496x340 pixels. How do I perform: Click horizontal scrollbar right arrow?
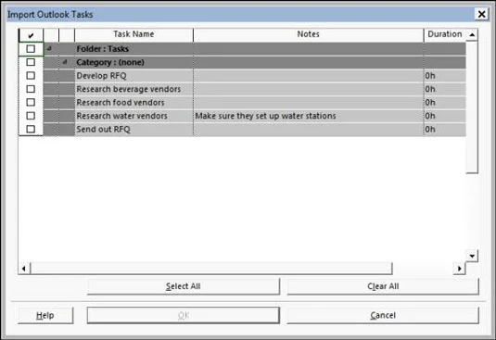click(459, 269)
